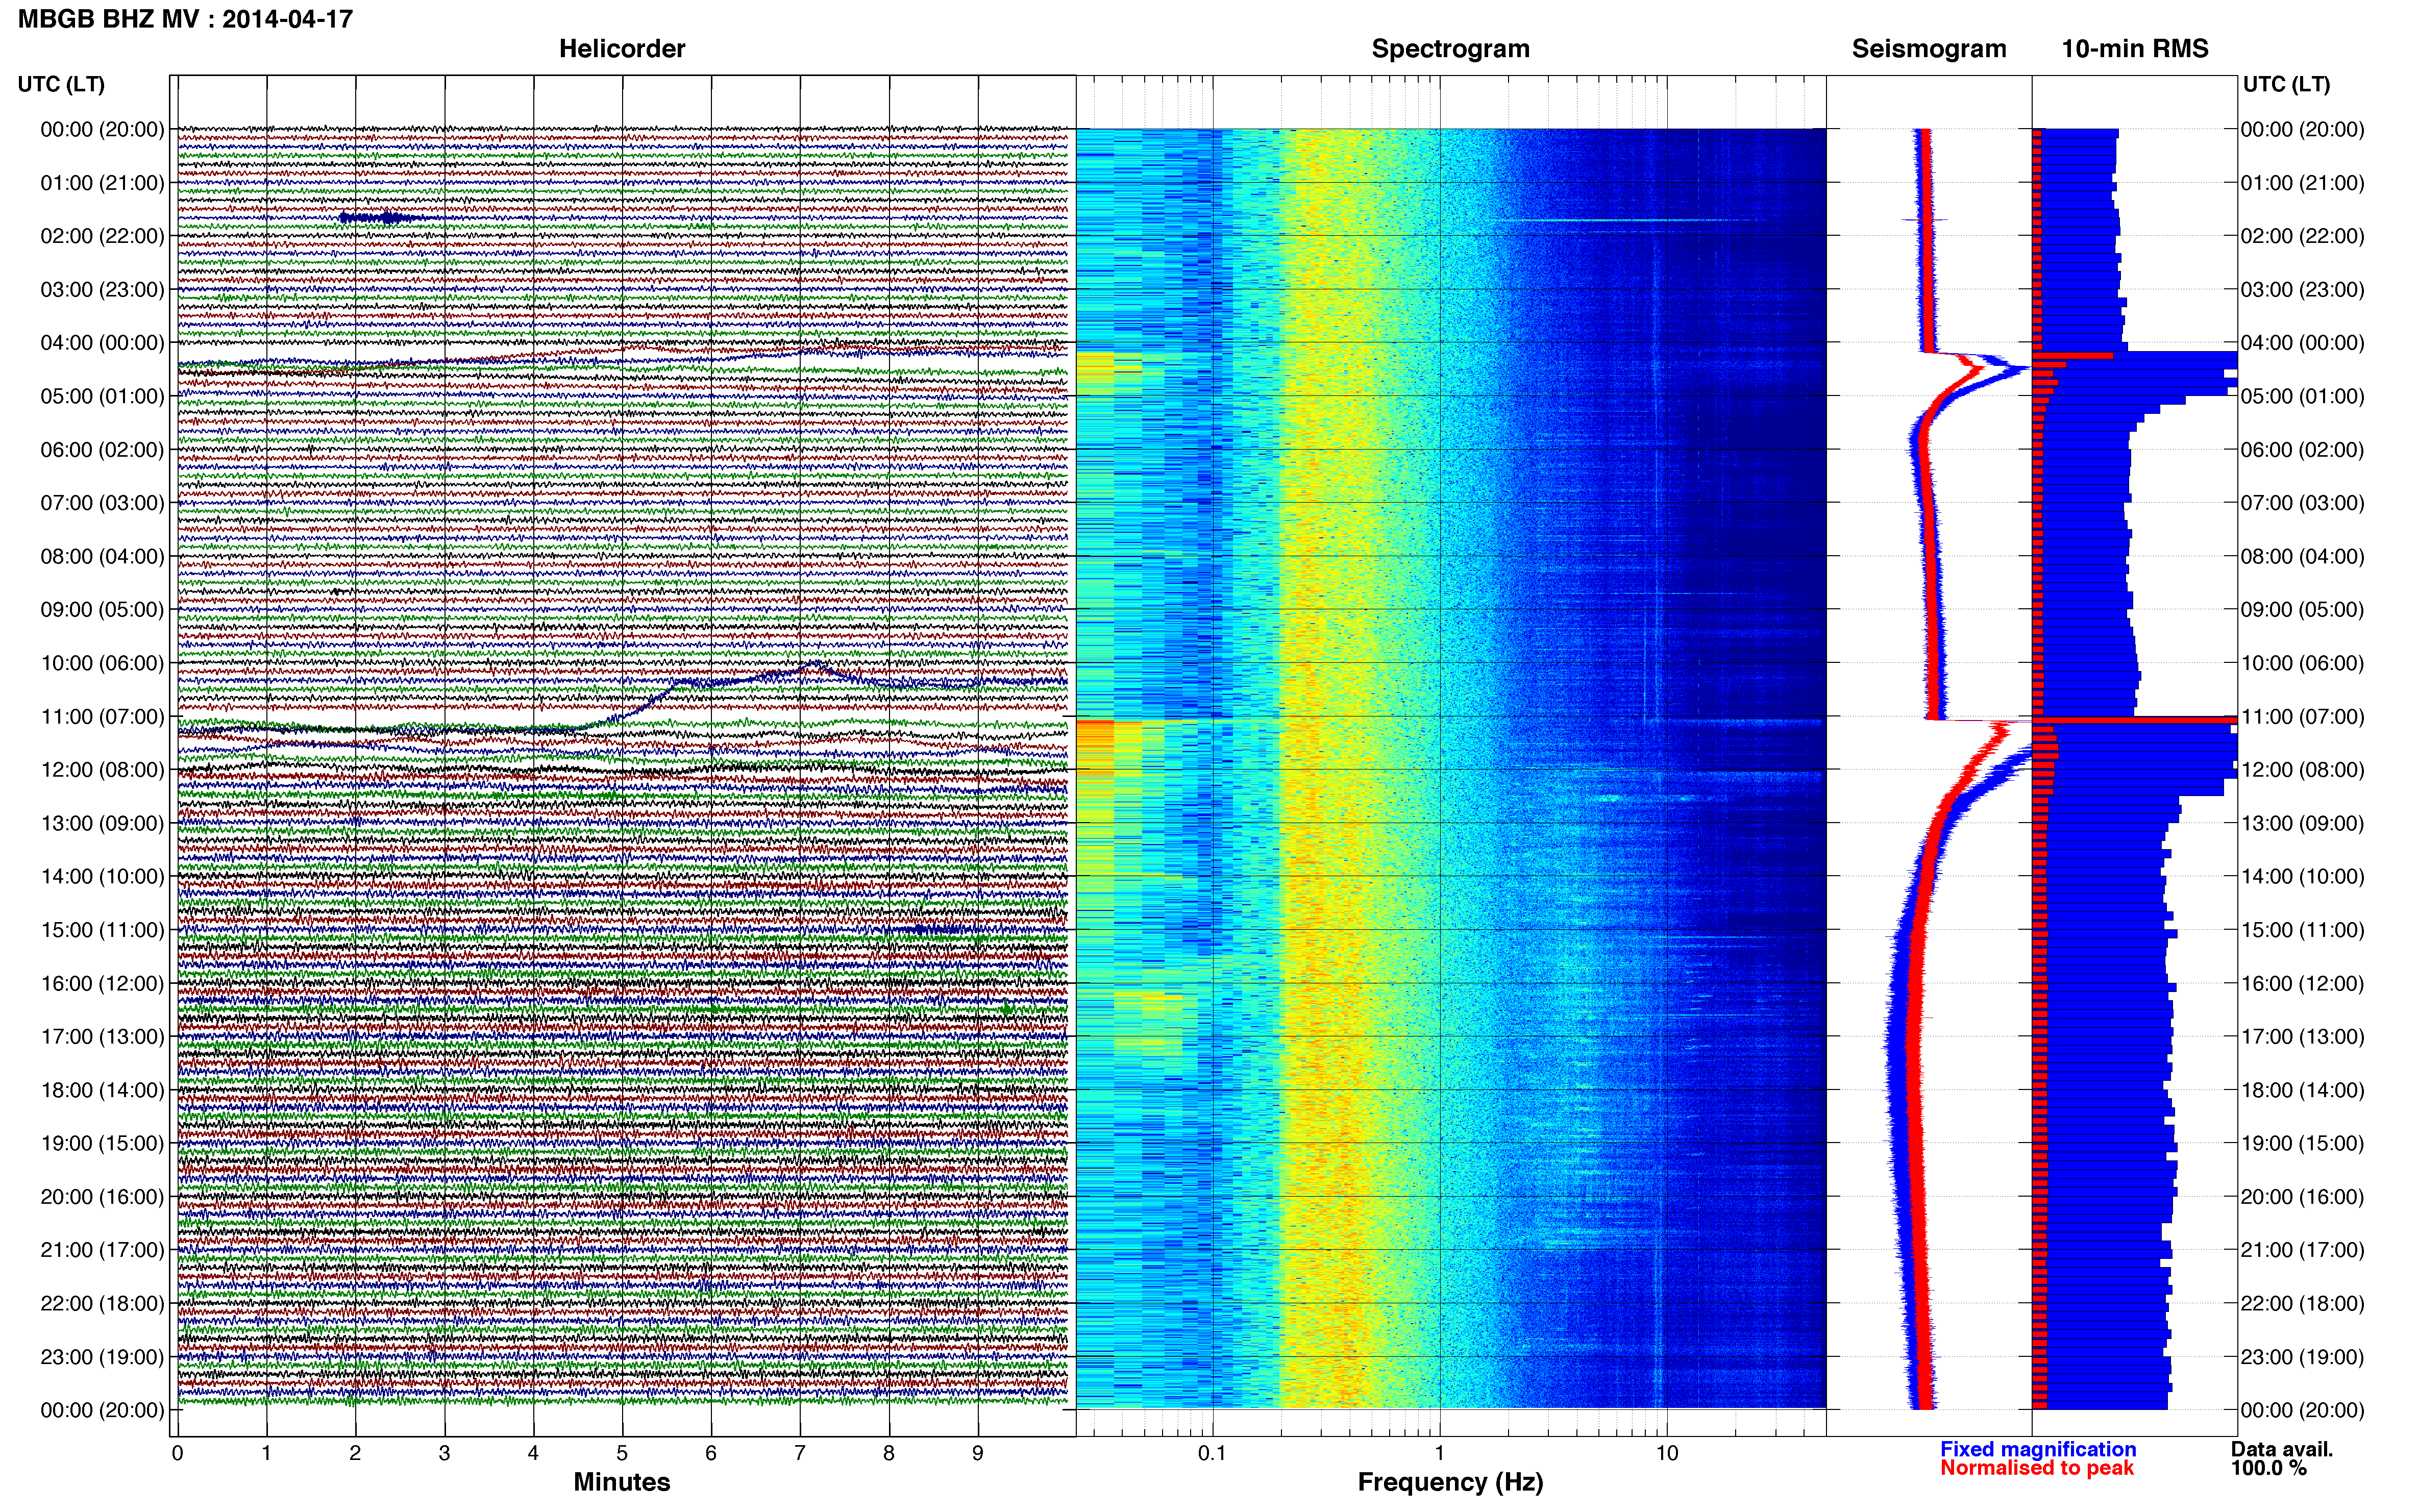
Task: Click the helicorder minute tick '6'
Action: coord(711,1454)
